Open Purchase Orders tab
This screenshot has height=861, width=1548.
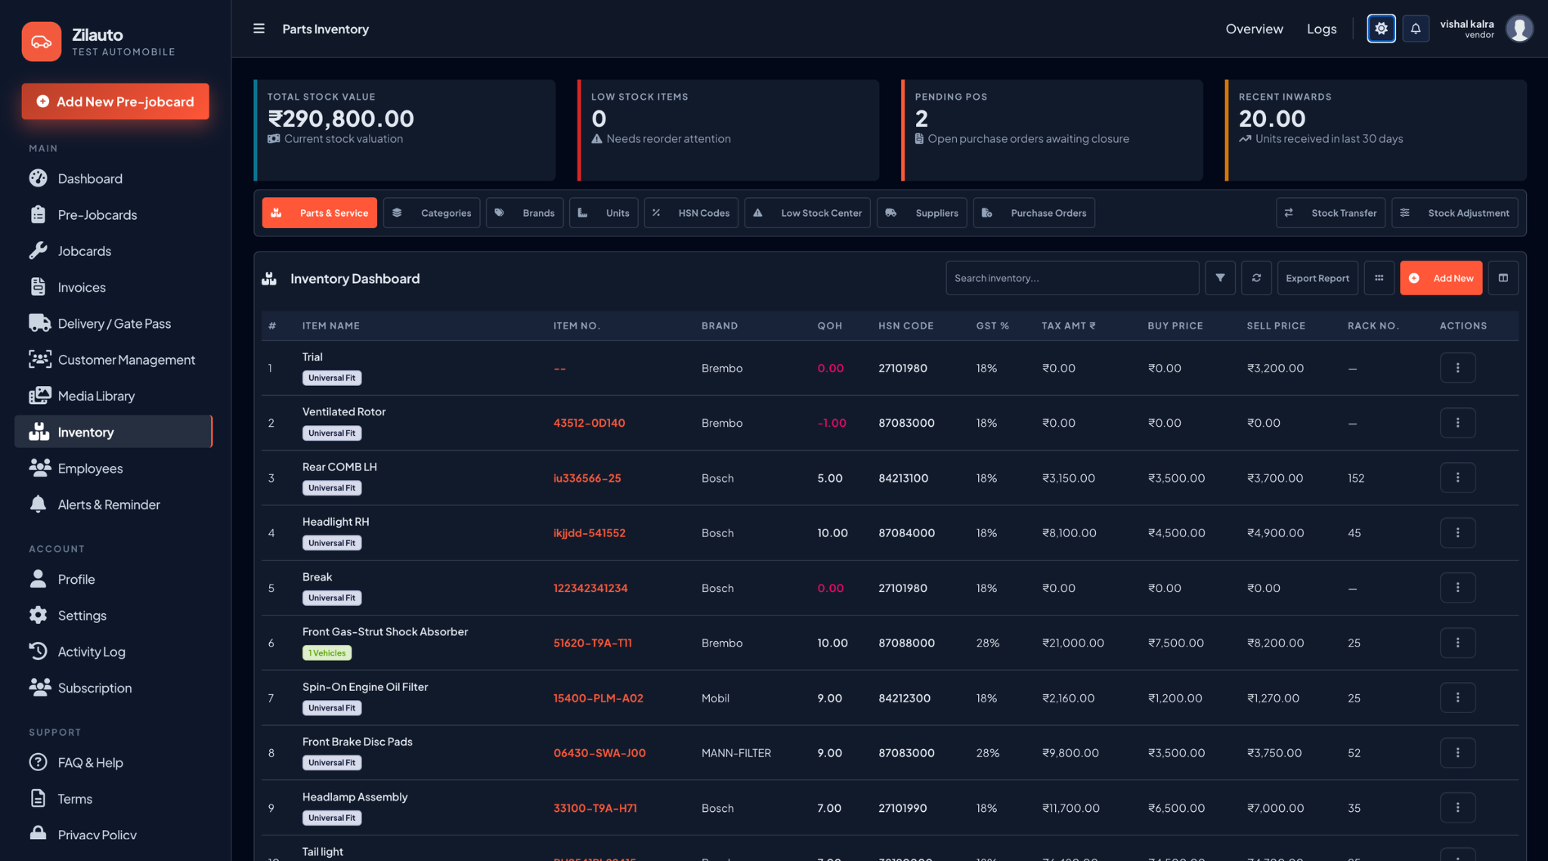[1034, 213]
